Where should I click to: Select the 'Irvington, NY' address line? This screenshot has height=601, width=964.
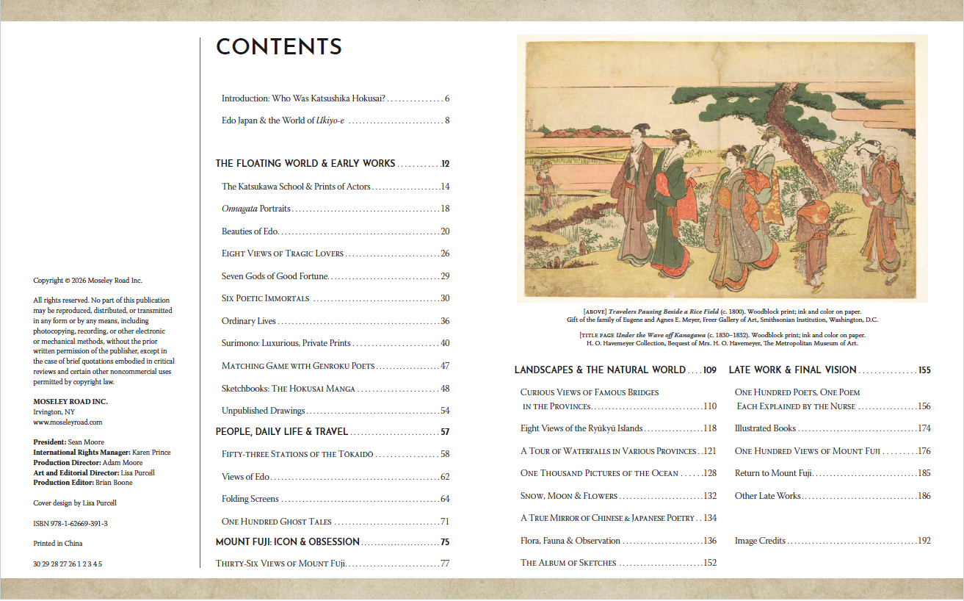[x=52, y=412]
